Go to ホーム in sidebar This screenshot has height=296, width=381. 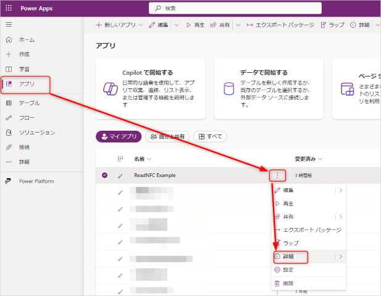click(x=27, y=40)
